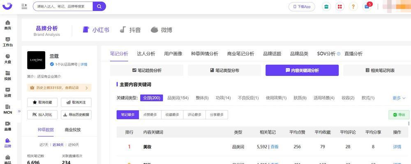Click the purple search magnifier button
This screenshot has height=164, width=411.
(99, 7)
